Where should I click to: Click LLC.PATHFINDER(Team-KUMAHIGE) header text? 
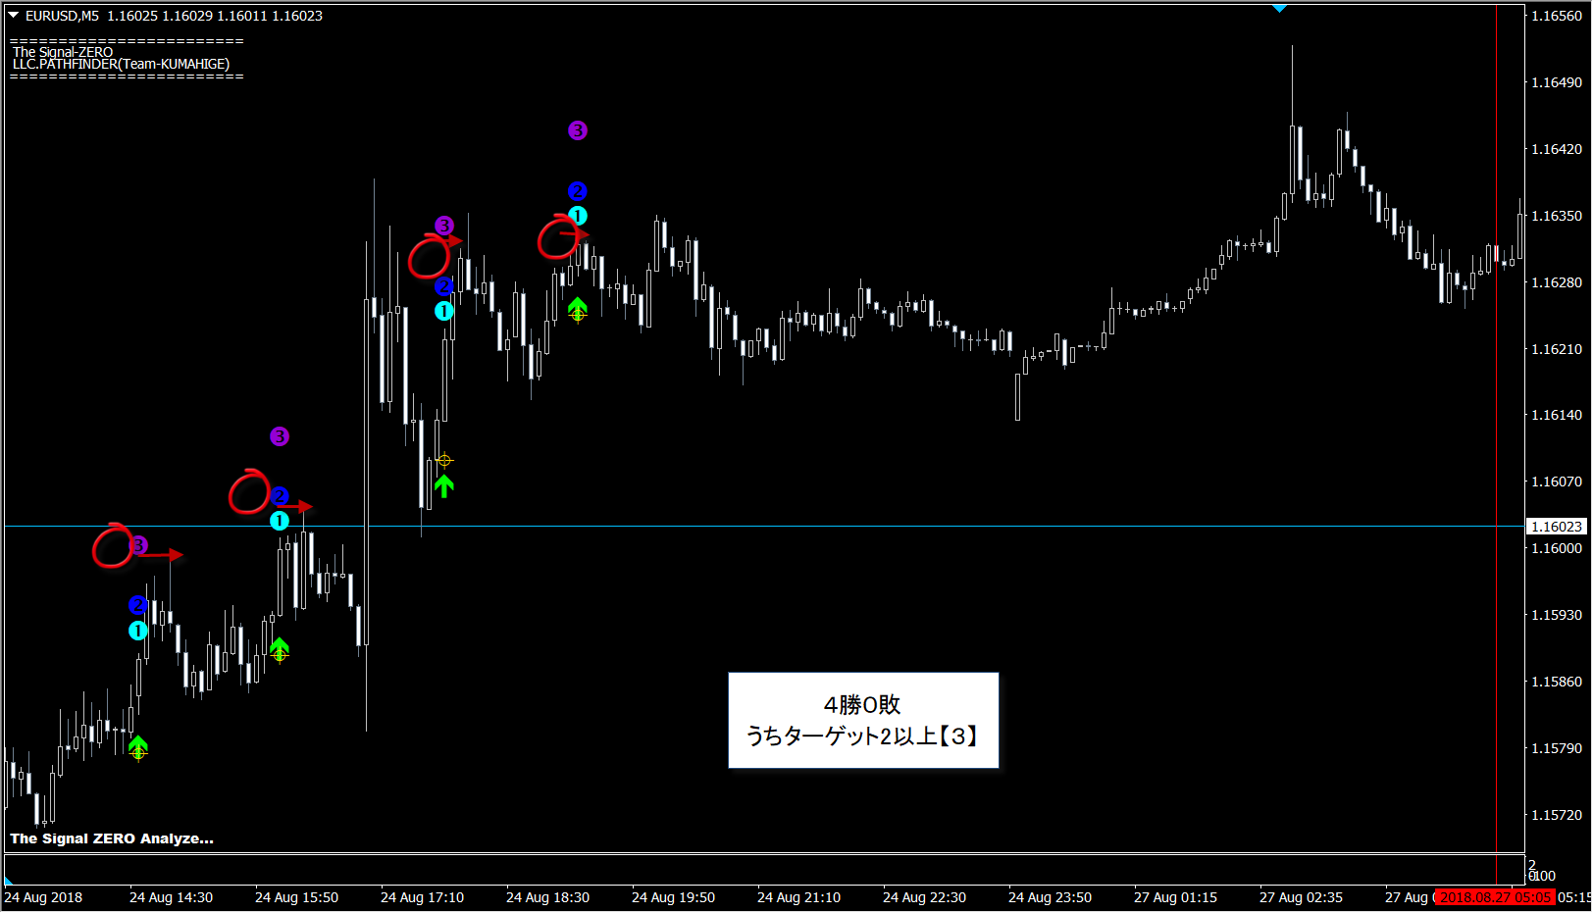point(121,65)
